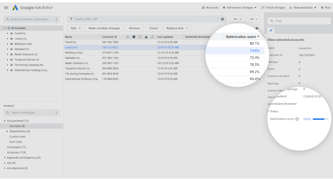Expand Shared library (4)
Screen dimensions: 333x179
(x=7, y=131)
